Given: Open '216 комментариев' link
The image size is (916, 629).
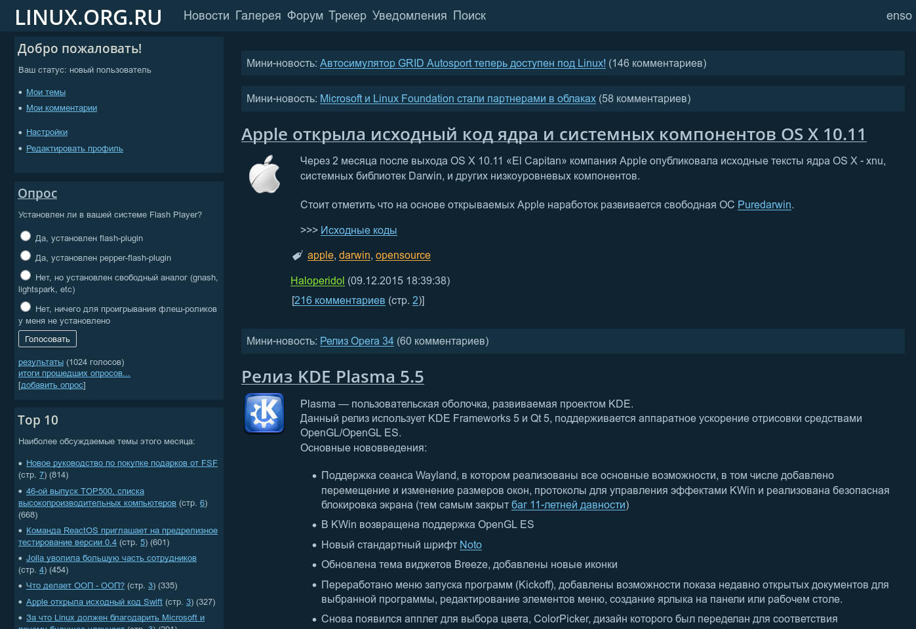Looking at the screenshot, I should point(340,301).
